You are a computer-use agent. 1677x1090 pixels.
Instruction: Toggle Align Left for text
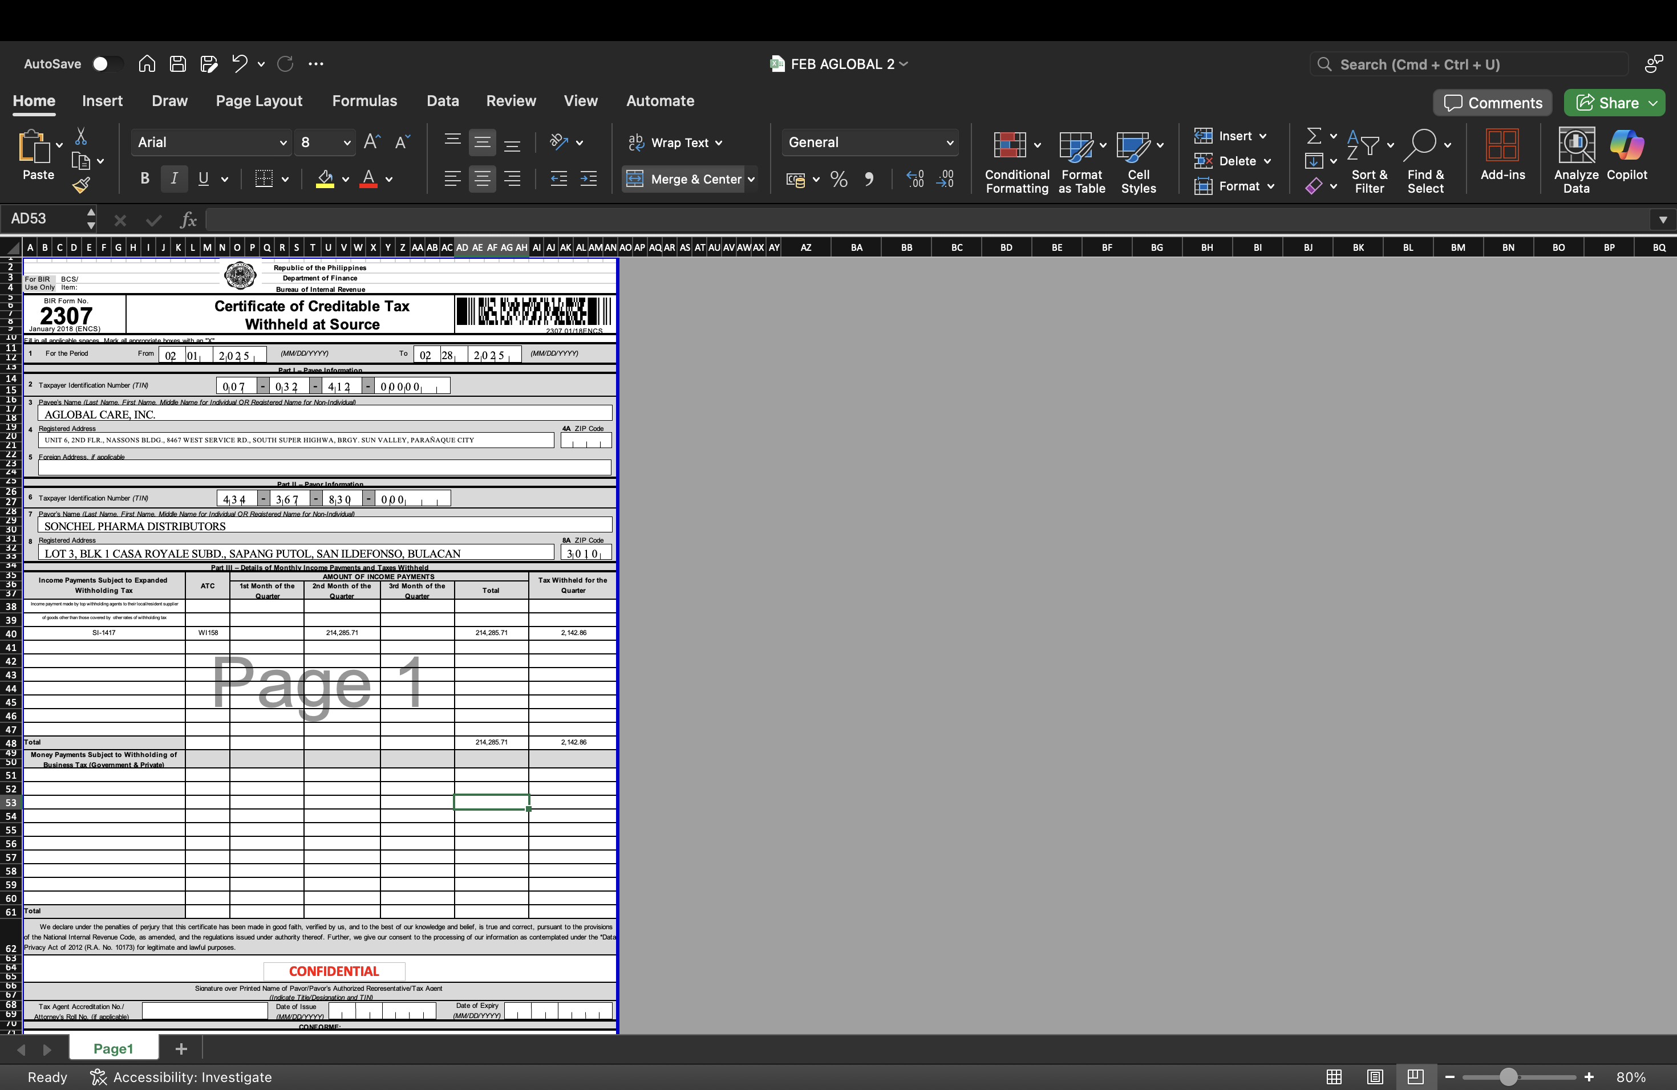click(452, 179)
